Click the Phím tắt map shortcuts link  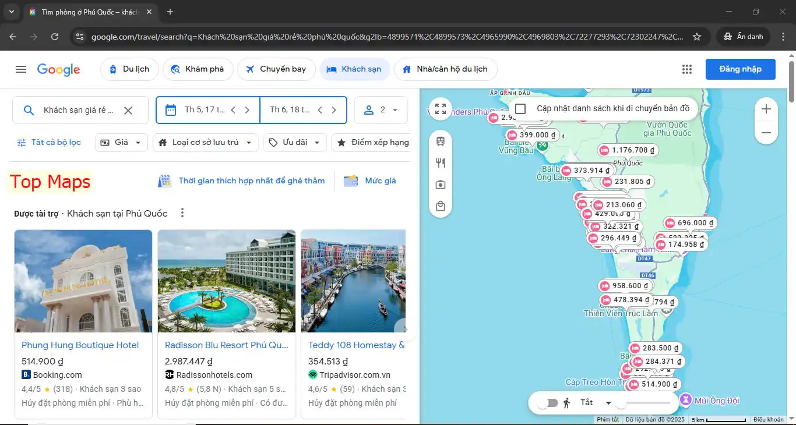point(608,420)
